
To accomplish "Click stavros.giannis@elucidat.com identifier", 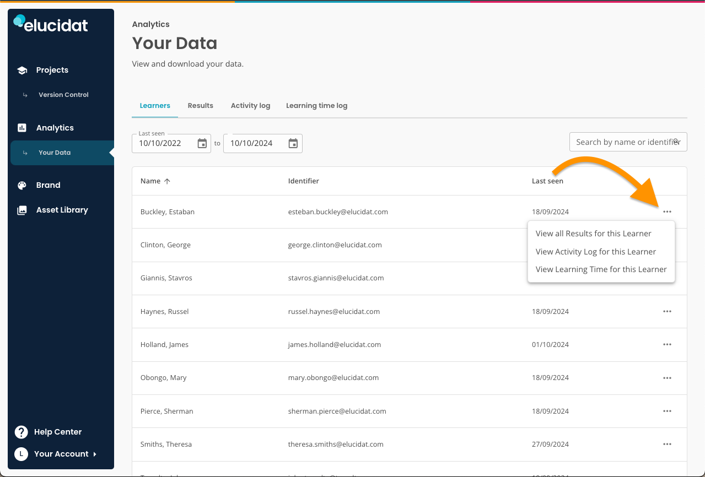I will click(336, 278).
